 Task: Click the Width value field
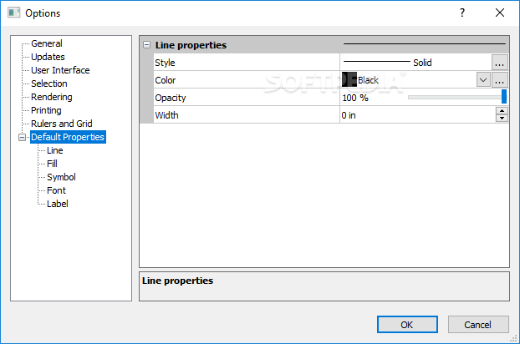[x=418, y=115]
